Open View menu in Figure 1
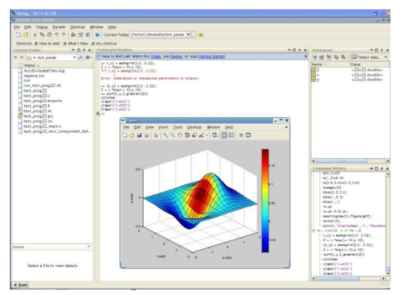This screenshot has height=295, width=403. [x=150, y=127]
